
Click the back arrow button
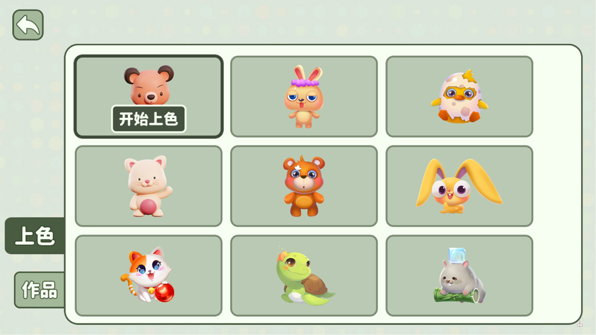tap(28, 25)
